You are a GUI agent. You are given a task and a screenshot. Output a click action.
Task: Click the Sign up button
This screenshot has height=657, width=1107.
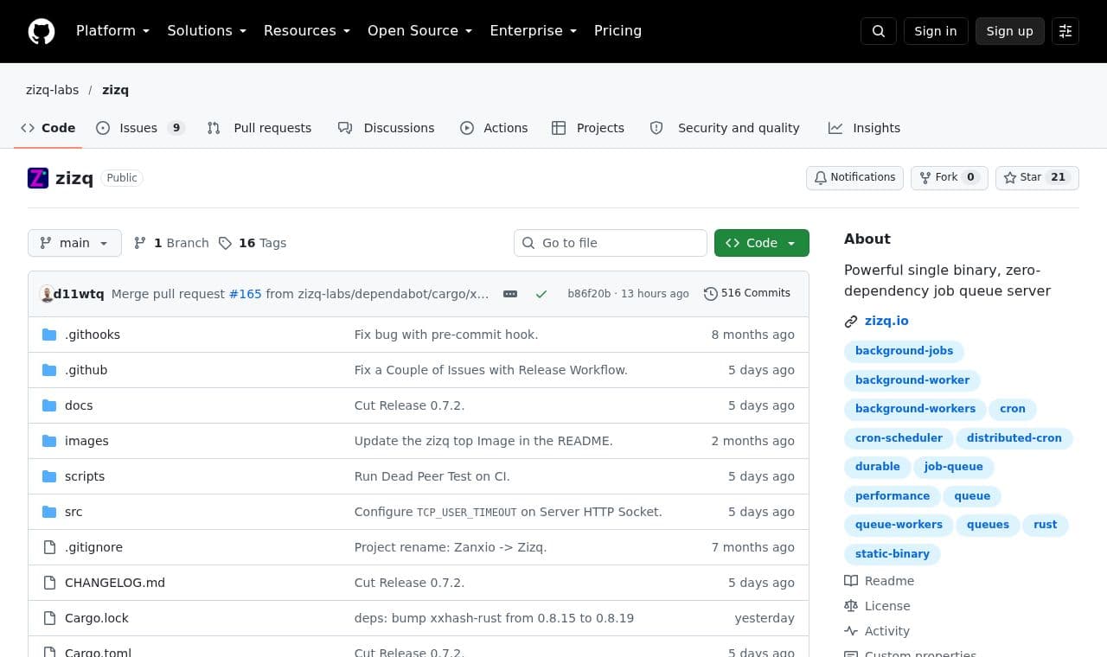[1009, 31]
